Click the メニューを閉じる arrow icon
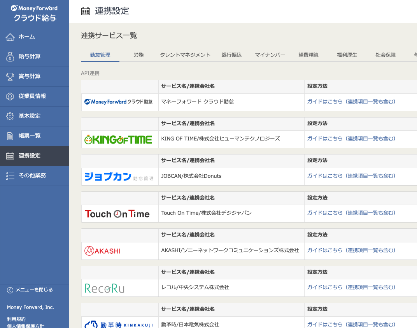Image resolution: width=417 pixels, height=328 pixels. (x=10, y=290)
